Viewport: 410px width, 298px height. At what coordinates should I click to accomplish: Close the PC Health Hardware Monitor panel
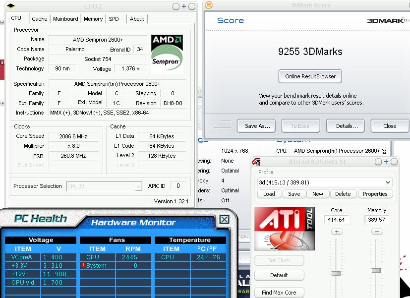[x=225, y=220]
